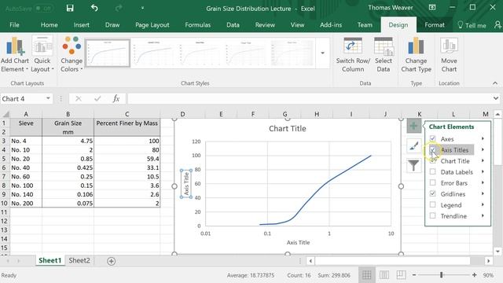Open Ribbon Display Options icon
The width and height of the screenshot is (503, 283).
click(432, 7)
